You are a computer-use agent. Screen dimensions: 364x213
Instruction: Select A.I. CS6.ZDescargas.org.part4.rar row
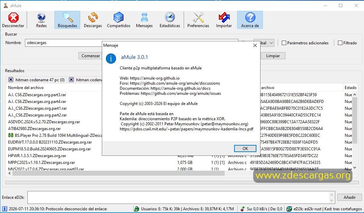(37, 102)
